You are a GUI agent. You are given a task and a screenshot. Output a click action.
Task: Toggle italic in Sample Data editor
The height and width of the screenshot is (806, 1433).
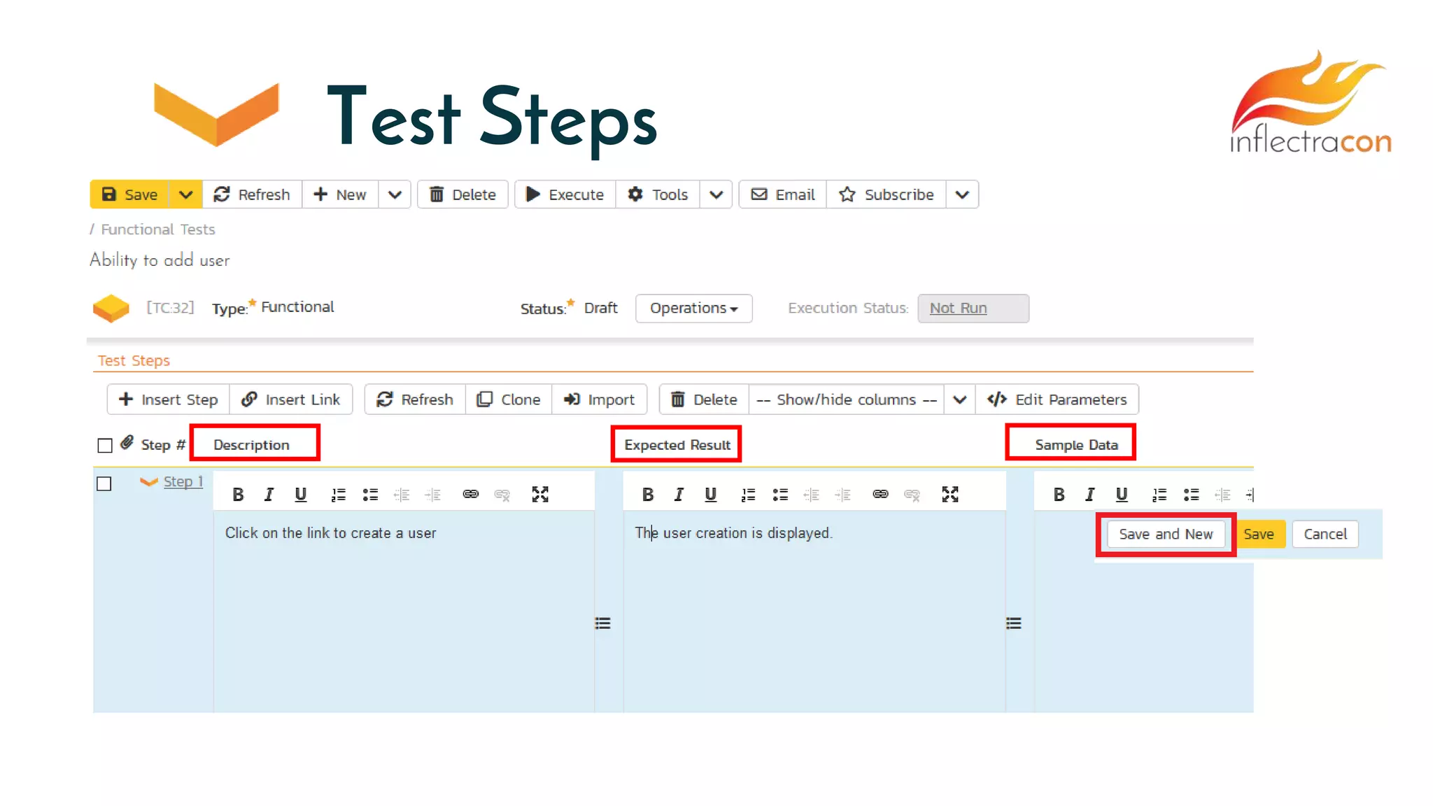(1090, 495)
